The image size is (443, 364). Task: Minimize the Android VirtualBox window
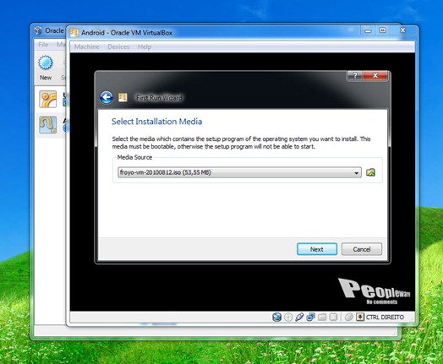click(368, 30)
